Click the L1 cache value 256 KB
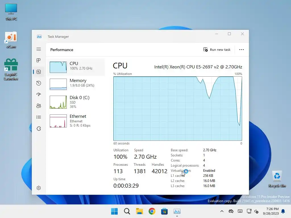291x218 pixels. [208, 175]
